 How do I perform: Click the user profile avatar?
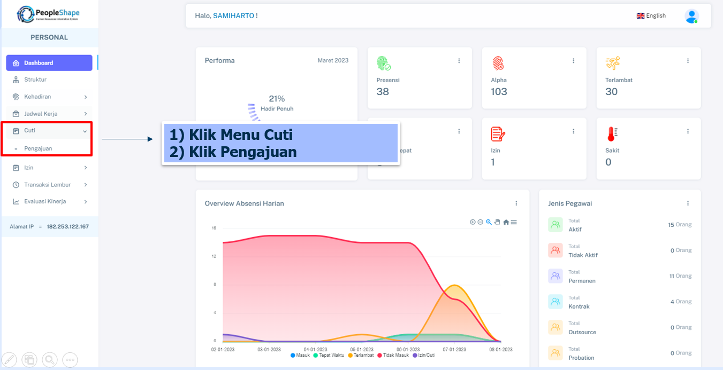coord(691,16)
